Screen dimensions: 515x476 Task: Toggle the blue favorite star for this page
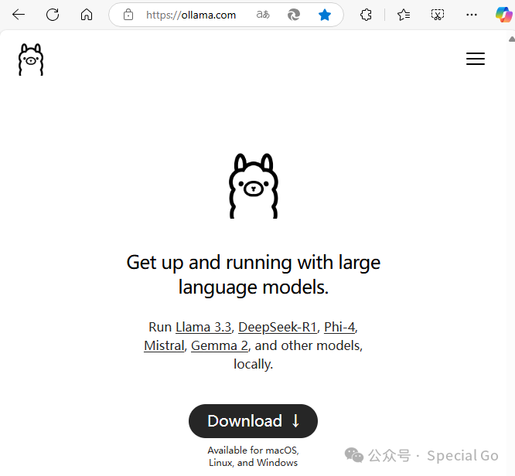click(325, 15)
